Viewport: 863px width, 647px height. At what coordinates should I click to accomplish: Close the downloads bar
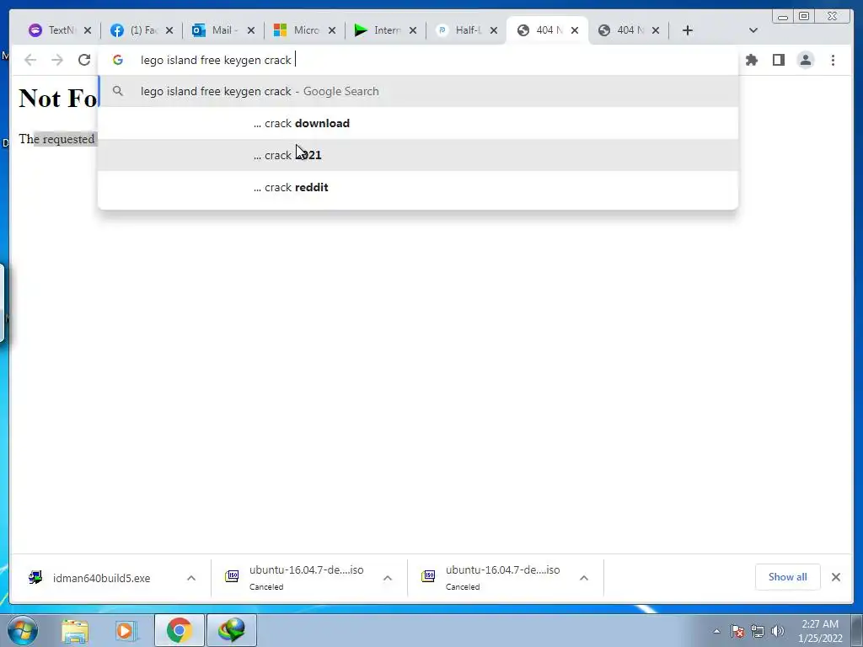point(835,577)
